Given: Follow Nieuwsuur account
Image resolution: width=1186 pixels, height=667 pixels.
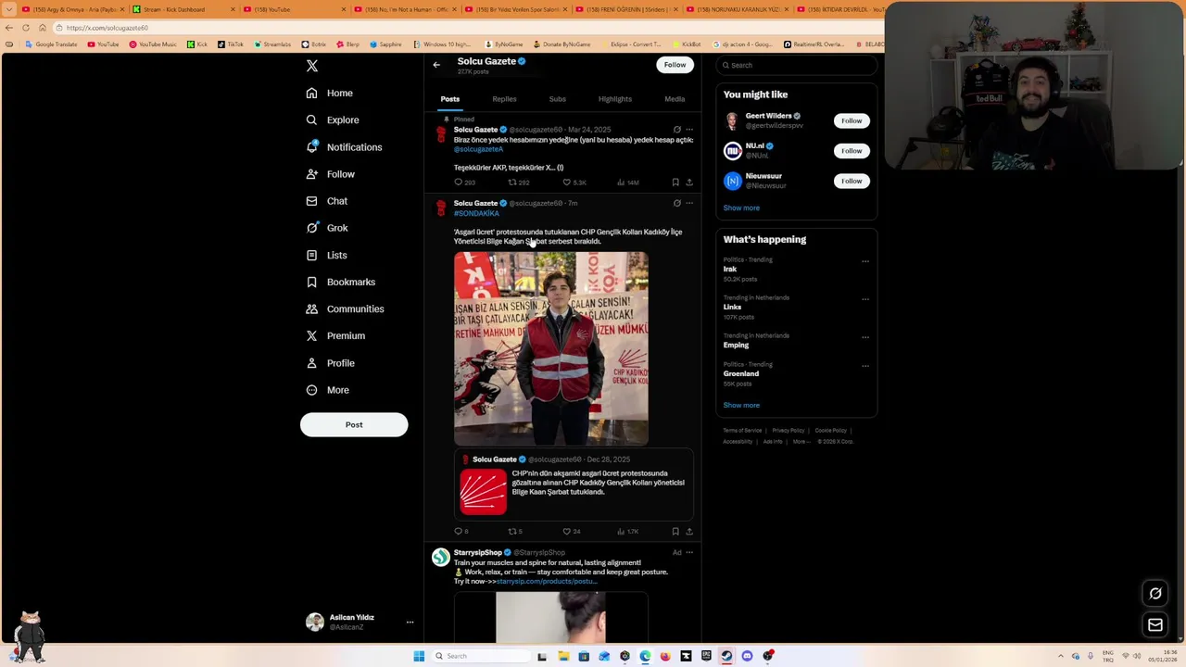Looking at the screenshot, I should click(x=852, y=181).
